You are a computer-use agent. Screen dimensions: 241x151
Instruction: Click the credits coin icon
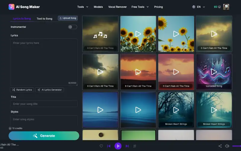(x=220, y=7)
